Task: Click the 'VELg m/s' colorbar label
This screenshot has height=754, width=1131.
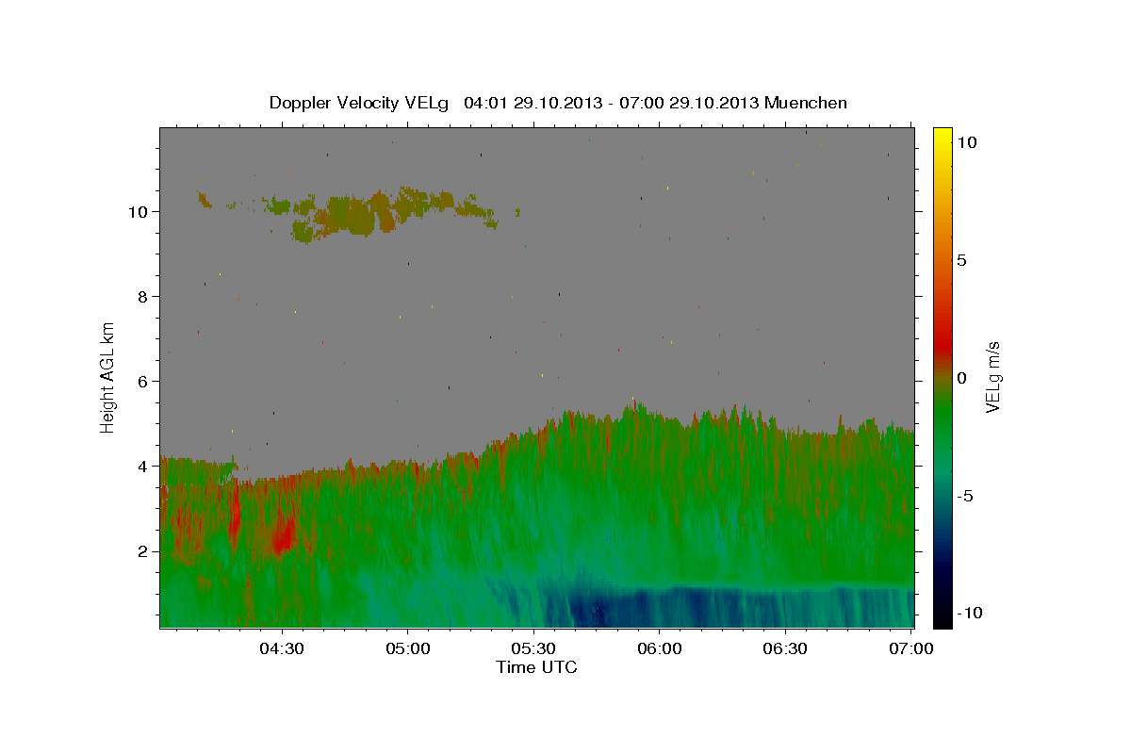Action: 992,378
